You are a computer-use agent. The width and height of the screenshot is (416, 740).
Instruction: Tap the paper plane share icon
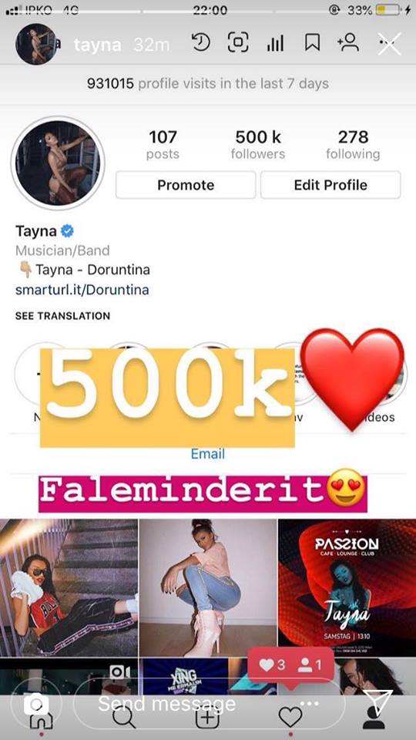click(380, 703)
